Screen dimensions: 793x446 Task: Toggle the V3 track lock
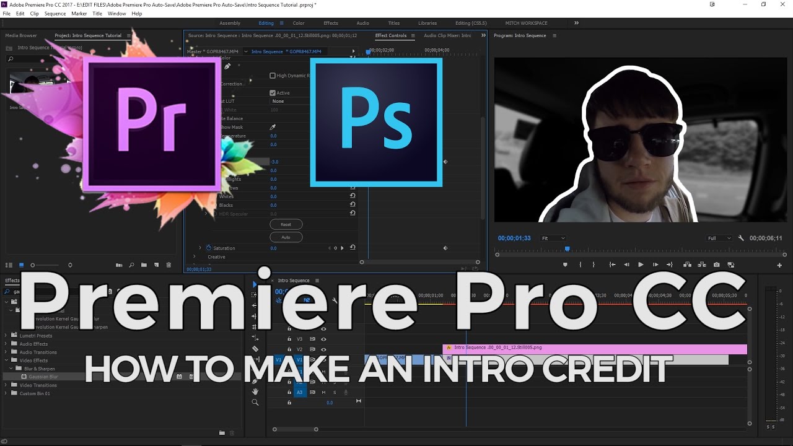coord(289,339)
